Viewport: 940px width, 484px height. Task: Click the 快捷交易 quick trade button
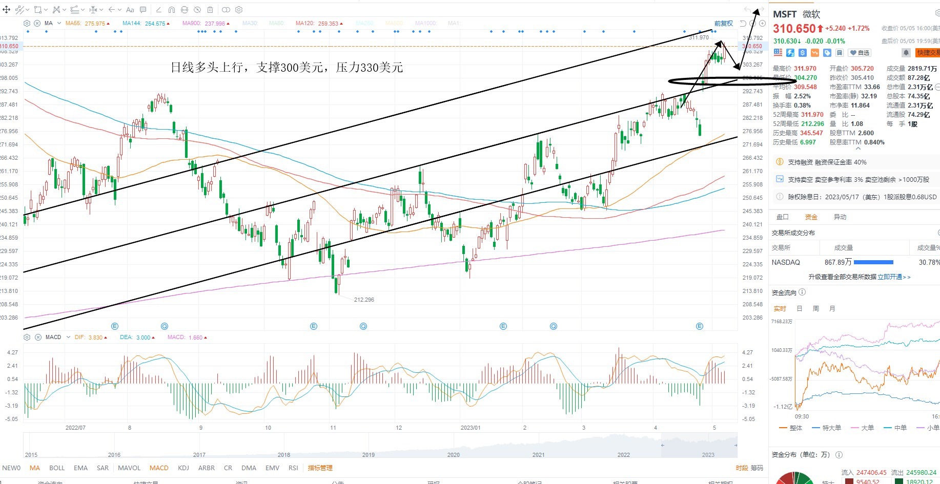coord(928,53)
